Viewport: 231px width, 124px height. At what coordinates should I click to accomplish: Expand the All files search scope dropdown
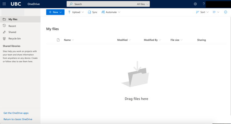[143, 4]
